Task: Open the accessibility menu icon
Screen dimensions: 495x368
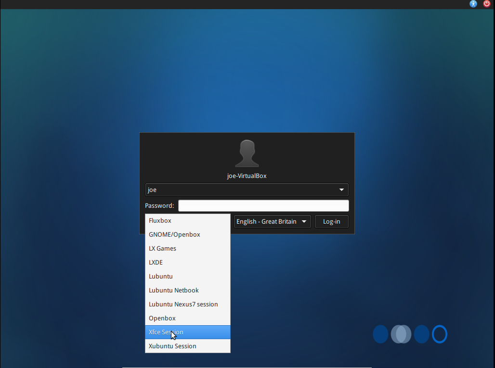Action: coord(473,4)
